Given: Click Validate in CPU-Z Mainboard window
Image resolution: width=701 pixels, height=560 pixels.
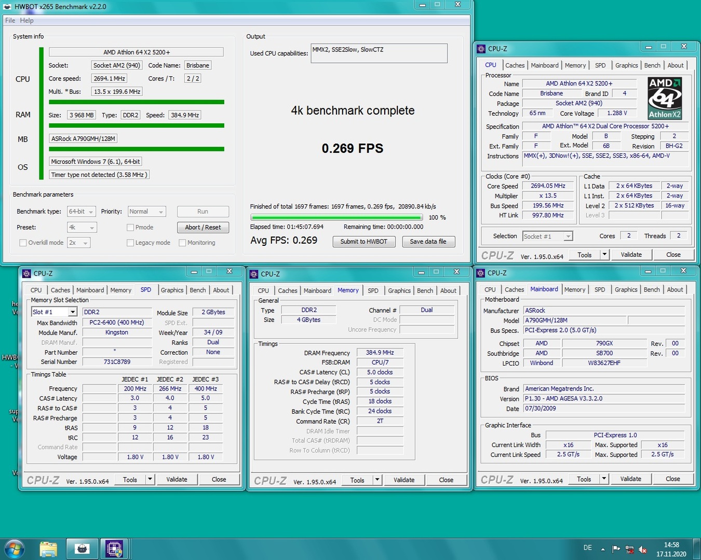Looking at the screenshot, I should 631,479.
